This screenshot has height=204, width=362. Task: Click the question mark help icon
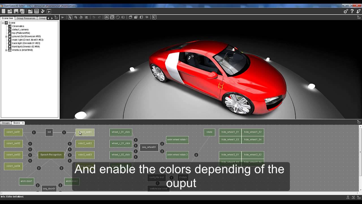click(352, 11)
